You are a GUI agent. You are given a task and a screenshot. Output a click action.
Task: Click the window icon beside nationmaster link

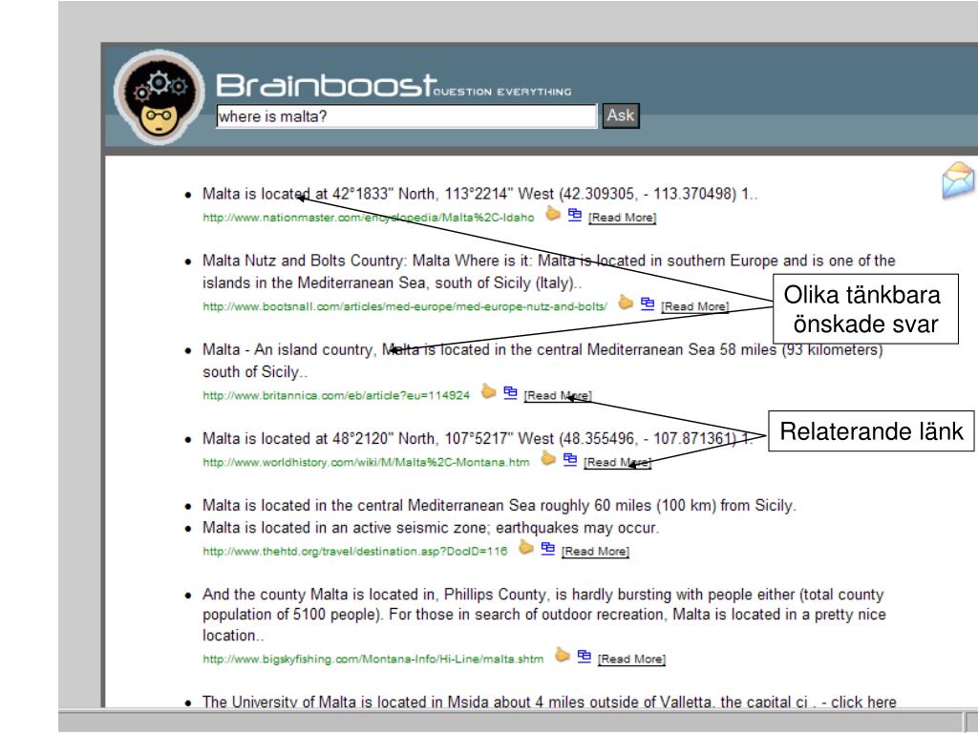coord(574,215)
